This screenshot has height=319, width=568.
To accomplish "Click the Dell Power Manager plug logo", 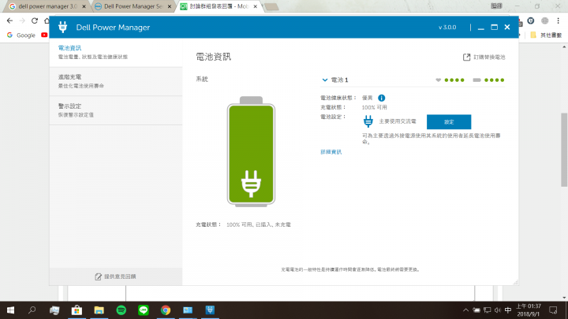I will point(62,27).
